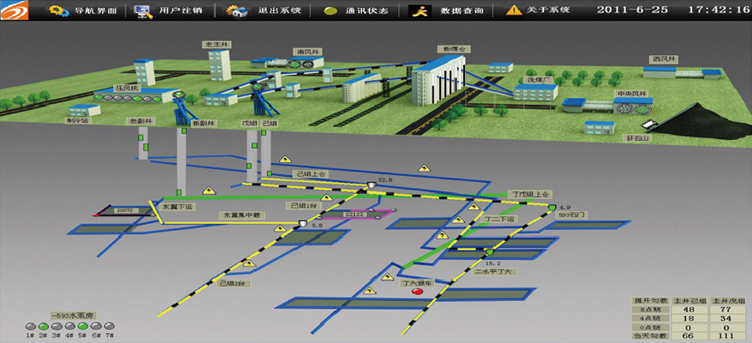Click the coal bin icon showing 3.8
This screenshot has width=752, height=343.
pos(302,223)
